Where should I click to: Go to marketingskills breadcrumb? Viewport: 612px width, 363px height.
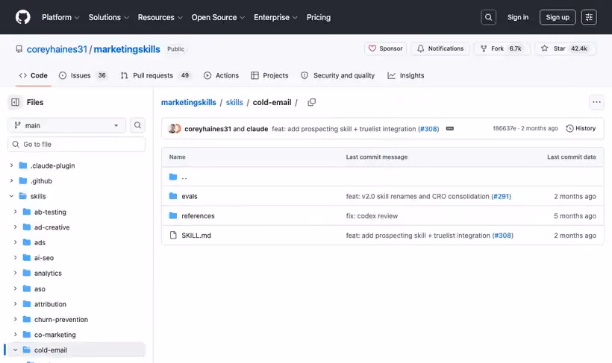tap(189, 102)
